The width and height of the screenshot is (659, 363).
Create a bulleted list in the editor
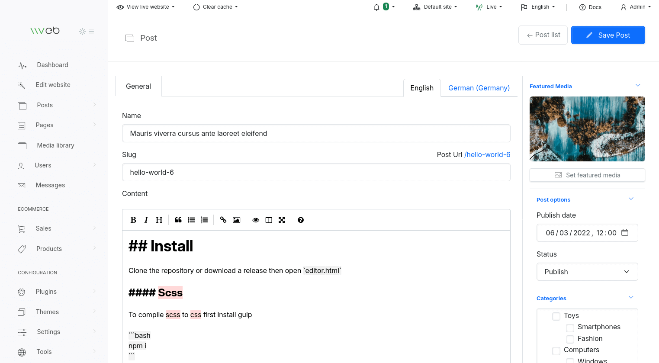[x=191, y=220]
